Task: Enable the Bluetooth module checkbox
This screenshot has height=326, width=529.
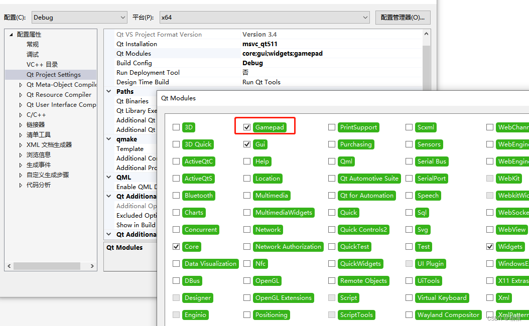Action: [x=176, y=195]
